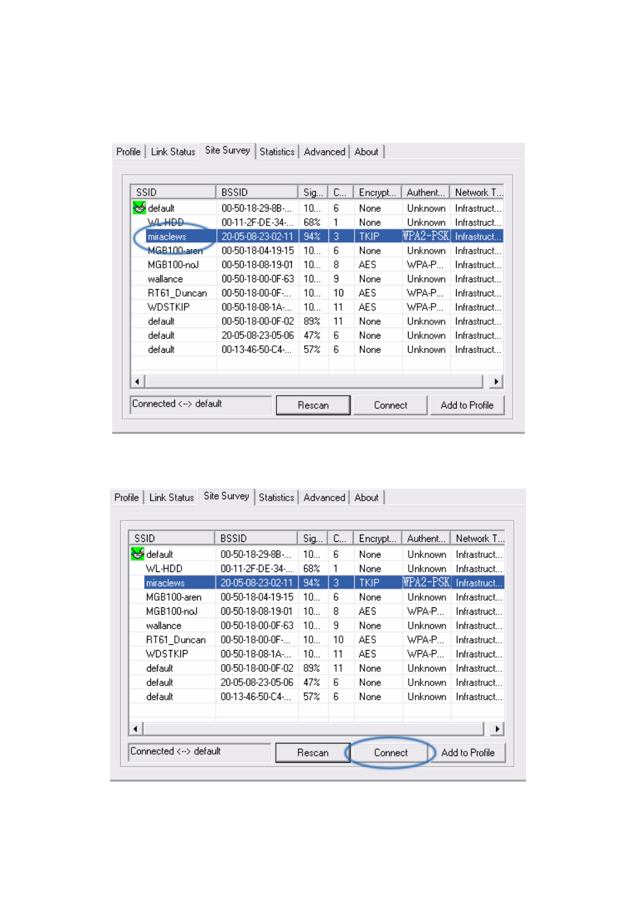Select the RT61_Duncan network in lower window

[x=316, y=639]
